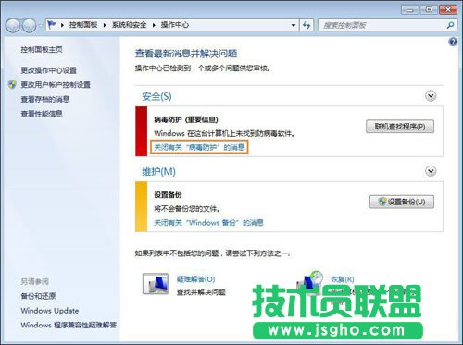Open help with the question mark icon
This screenshot has width=463, height=345.
coord(453,42)
